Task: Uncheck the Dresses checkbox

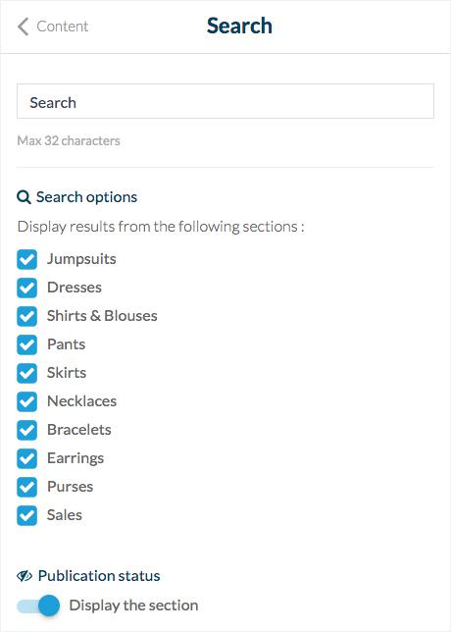Action: coord(27,288)
